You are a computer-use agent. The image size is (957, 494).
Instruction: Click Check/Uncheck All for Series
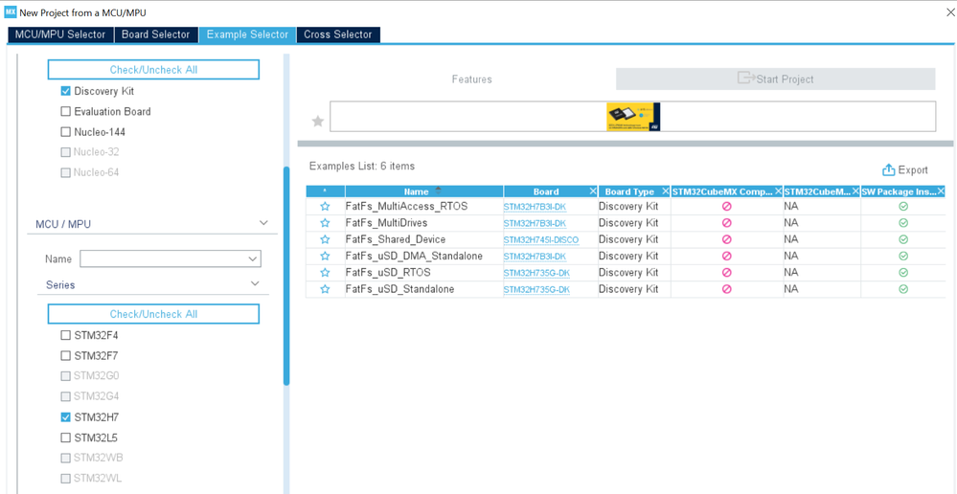point(154,314)
